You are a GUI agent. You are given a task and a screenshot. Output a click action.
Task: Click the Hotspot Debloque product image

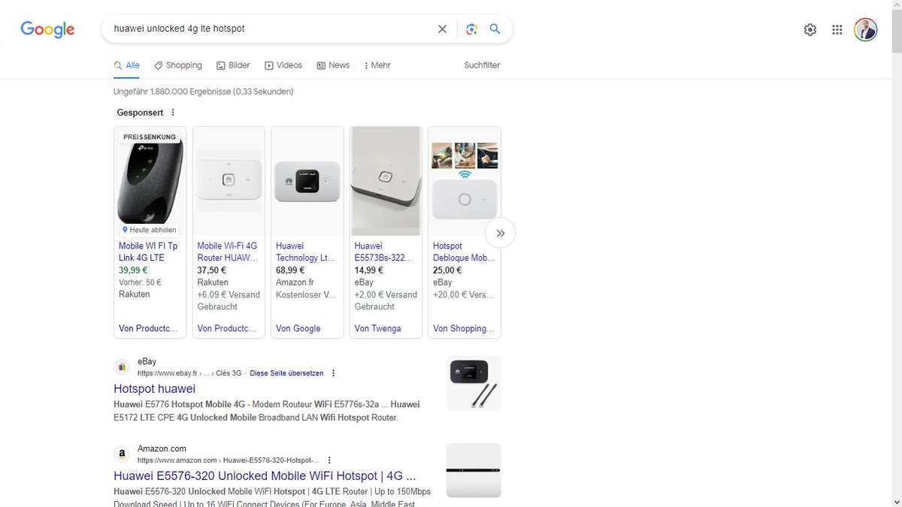465,181
